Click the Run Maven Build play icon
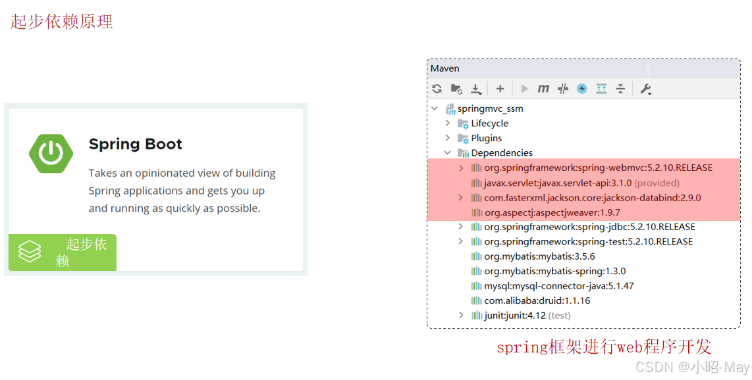This screenshot has width=752, height=380. pyautogui.click(x=525, y=89)
